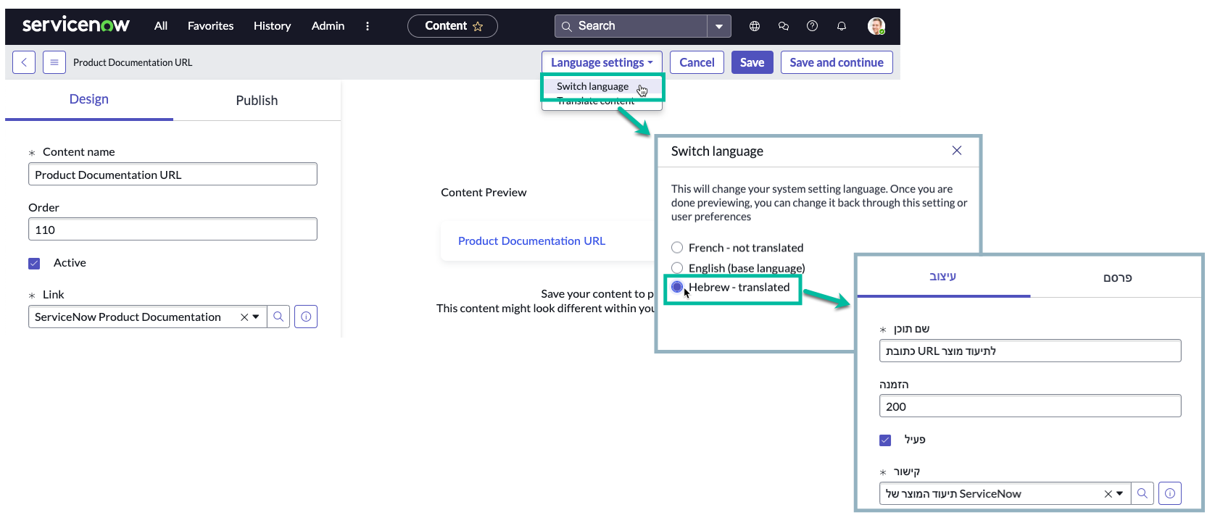This screenshot has height=523, width=1215.
Task: Switch to the Design tab
Action: (x=89, y=99)
